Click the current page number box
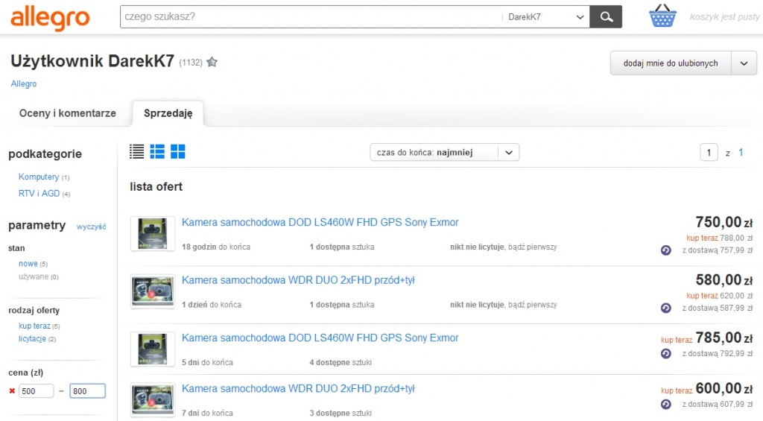 click(709, 153)
